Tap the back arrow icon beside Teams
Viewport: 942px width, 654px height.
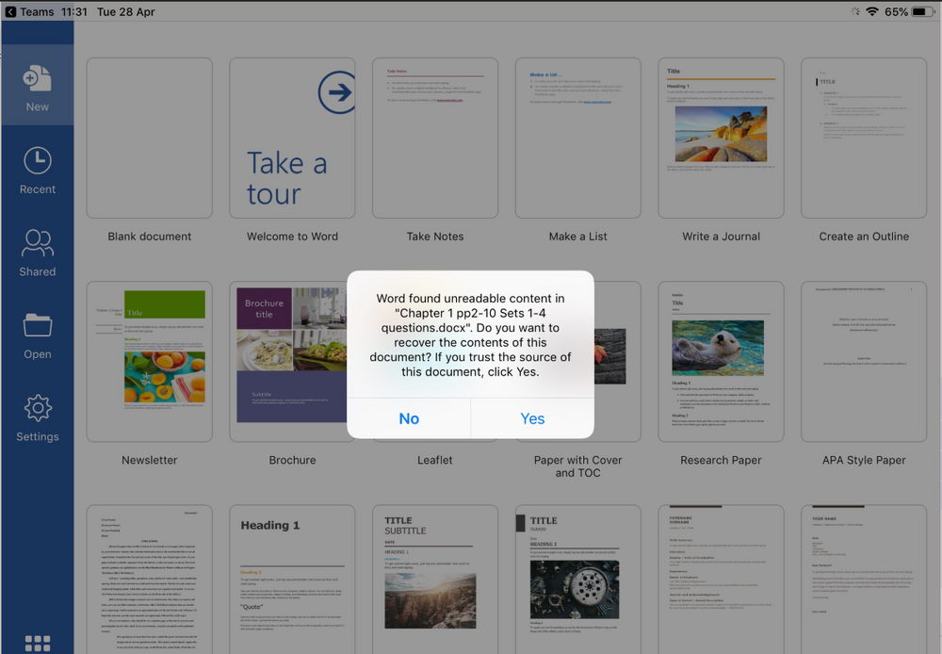coord(10,11)
